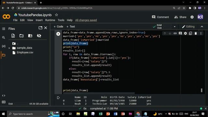
Task: Open more cell actions three dots
Action: pyautogui.click(x=201, y=33)
